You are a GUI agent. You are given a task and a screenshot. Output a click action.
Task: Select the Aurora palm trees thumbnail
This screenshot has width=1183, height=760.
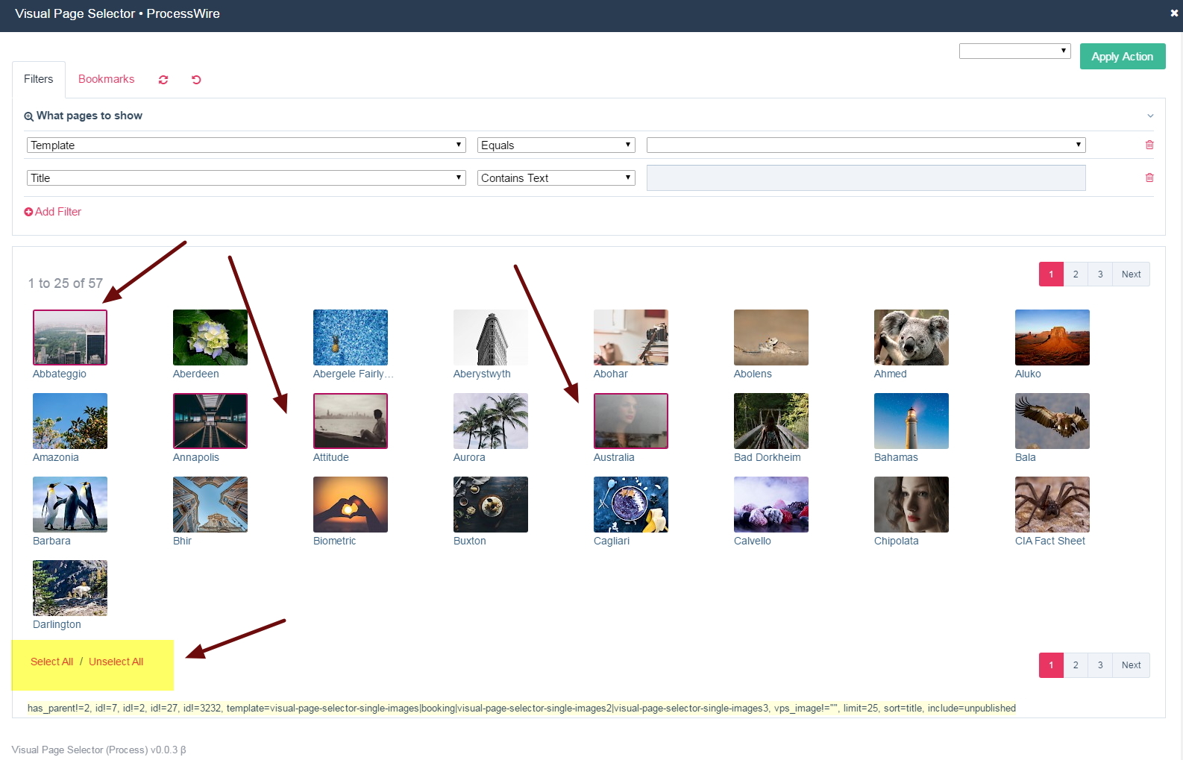click(491, 421)
